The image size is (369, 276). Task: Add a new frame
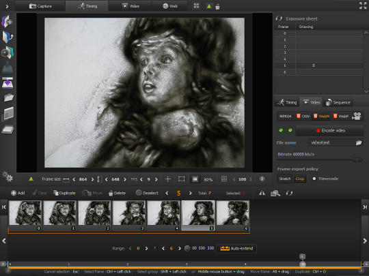[18, 193]
